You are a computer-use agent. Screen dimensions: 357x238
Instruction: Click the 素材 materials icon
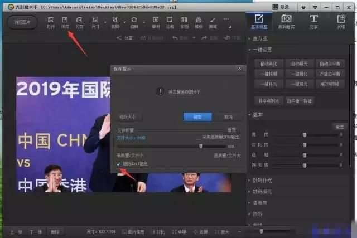coord(156,23)
